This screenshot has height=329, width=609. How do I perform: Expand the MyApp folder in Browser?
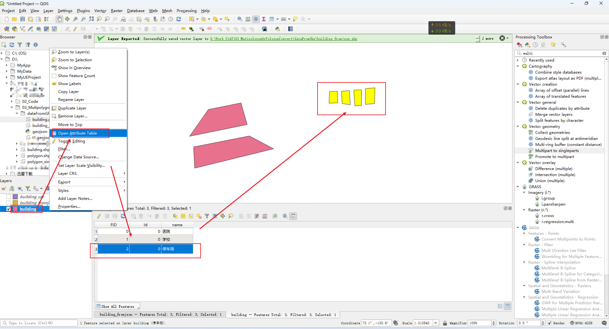pyautogui.click(x=7, y=65)
